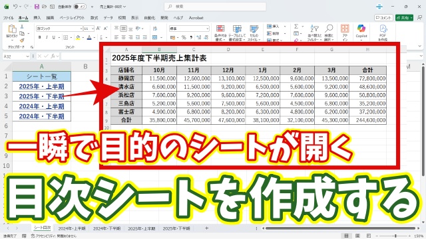
Task: Decrease font size with the smaller A icon
Action: pos(105,28)
